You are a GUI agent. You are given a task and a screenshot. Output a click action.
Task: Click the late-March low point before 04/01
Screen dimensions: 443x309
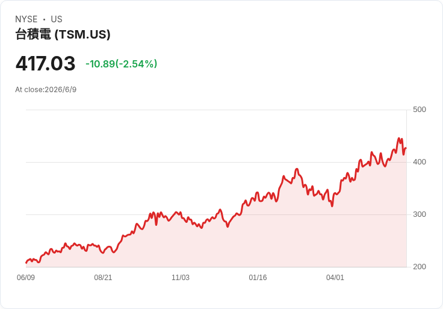pyautogui.click(x=332, y=206)
